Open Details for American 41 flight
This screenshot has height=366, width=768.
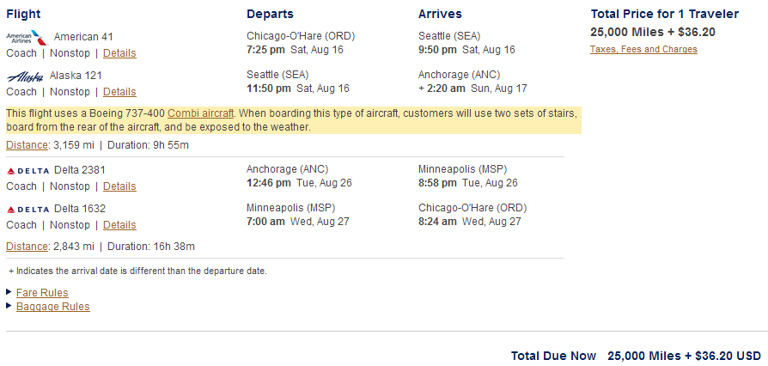119,53
